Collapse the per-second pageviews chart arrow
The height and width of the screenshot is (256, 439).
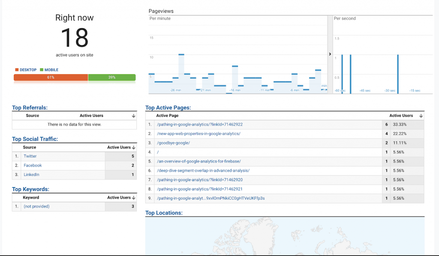(x=330, y=54)
